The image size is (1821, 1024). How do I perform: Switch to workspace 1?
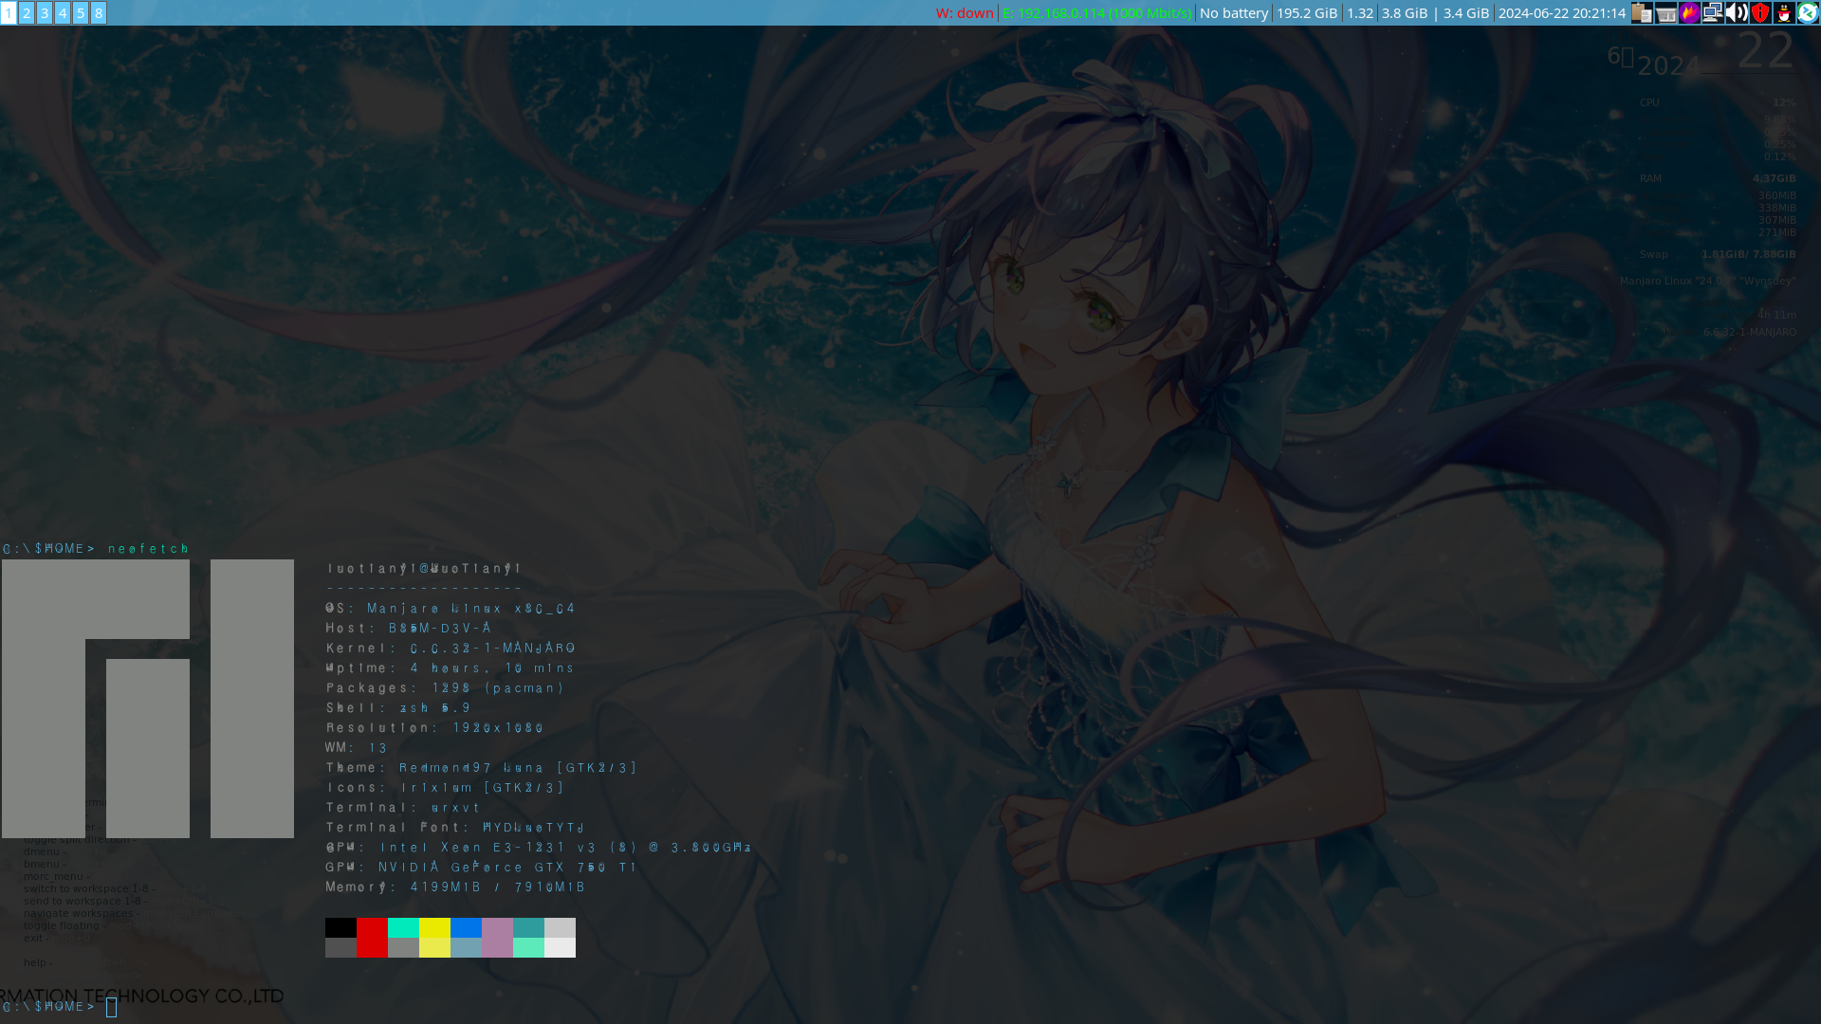coord(9,12)
